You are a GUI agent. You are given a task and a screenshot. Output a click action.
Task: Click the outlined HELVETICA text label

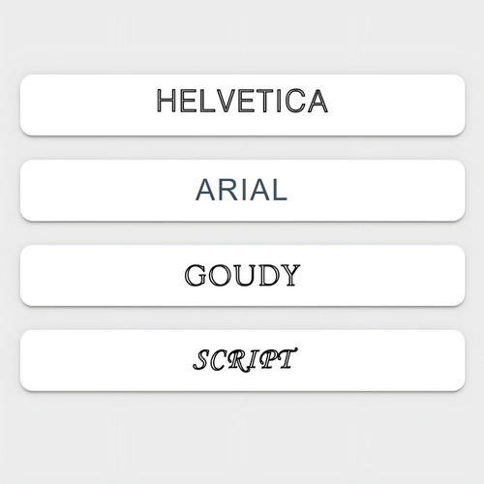click(242, 101)
